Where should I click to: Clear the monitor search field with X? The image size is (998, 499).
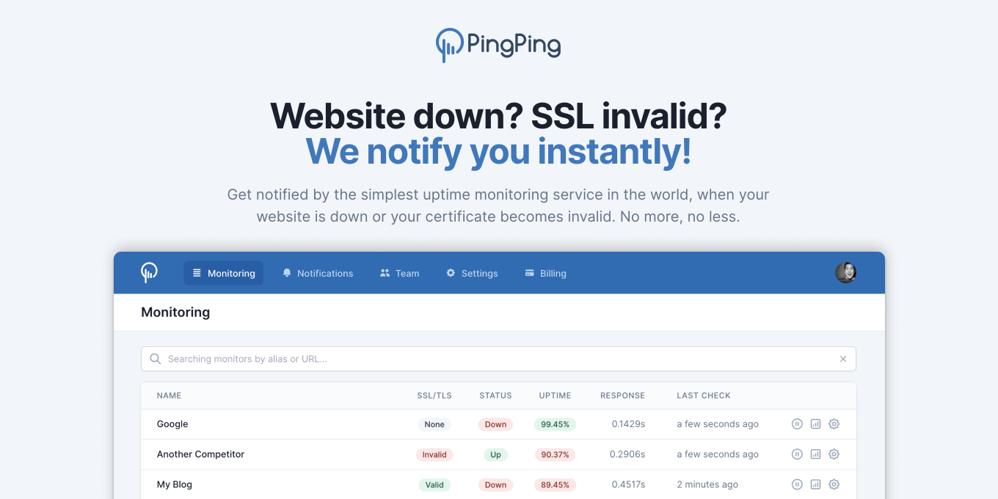coord(843,359)
